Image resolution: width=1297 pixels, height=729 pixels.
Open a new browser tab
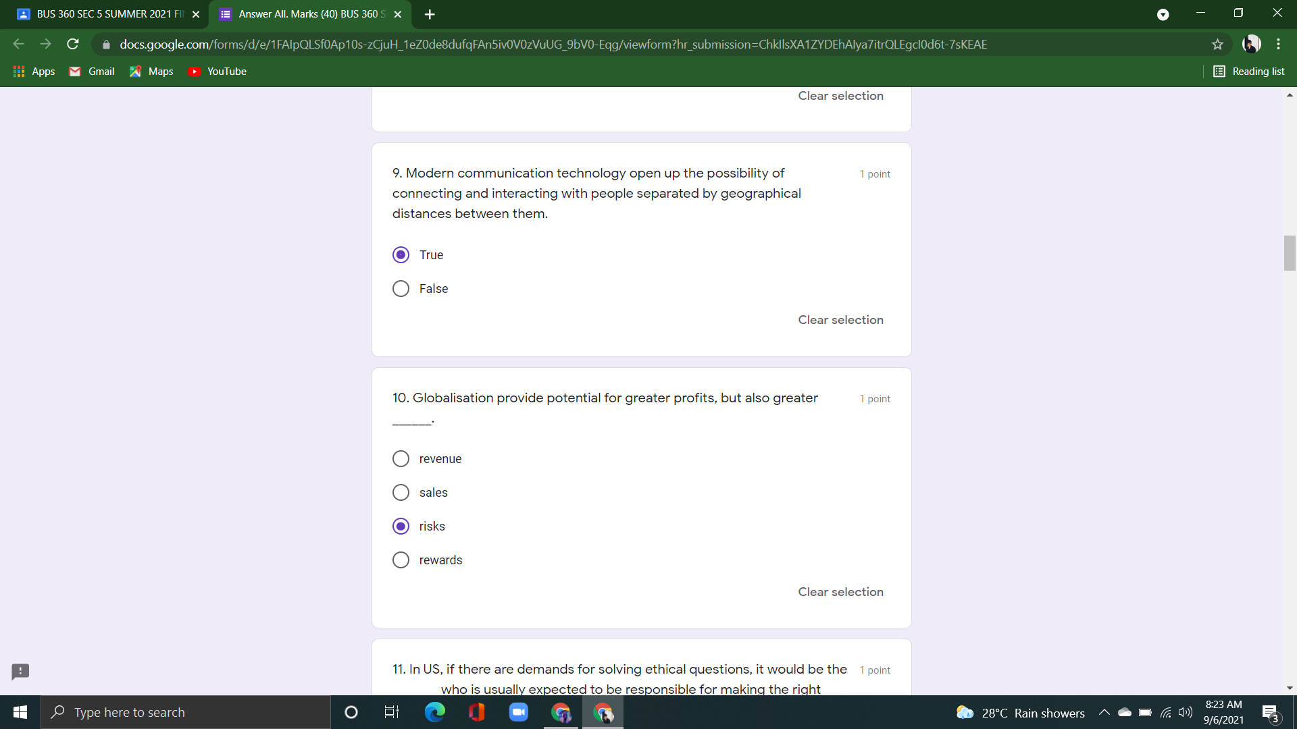430,13
